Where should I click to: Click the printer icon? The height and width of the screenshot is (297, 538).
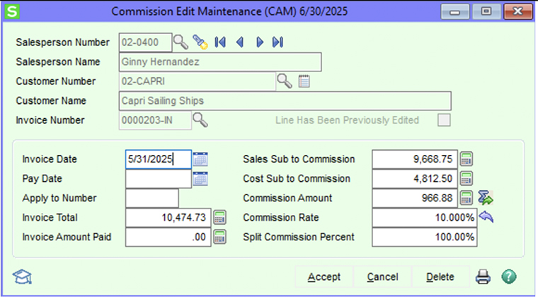(x=483, y=276)
